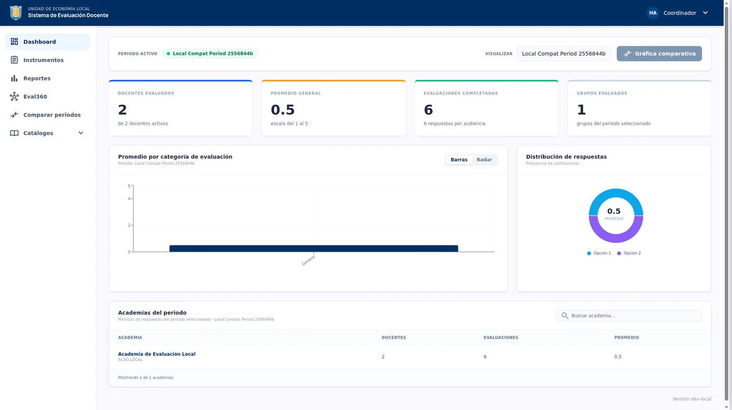This screenshot has height=410, width=732.
Task: Go to Instrumentos section
Action: [48, 60]
